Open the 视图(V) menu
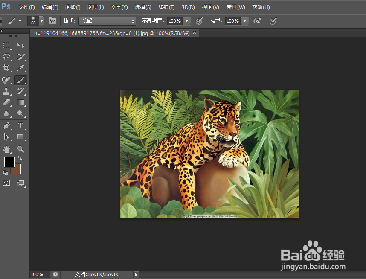This screenshot has height=279, width=366. (x=211, y=7)
